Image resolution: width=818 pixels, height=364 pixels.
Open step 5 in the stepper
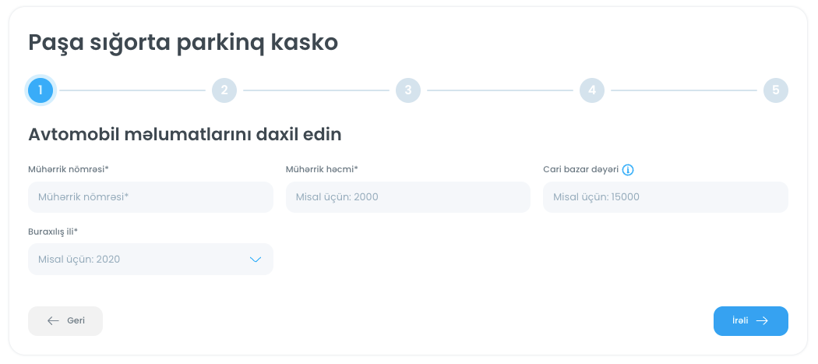[776, 90]
